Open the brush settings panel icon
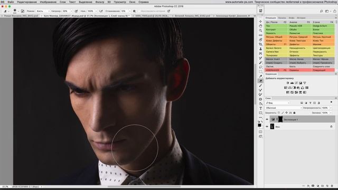Screen dimensions: 338x190 (23, 11)
